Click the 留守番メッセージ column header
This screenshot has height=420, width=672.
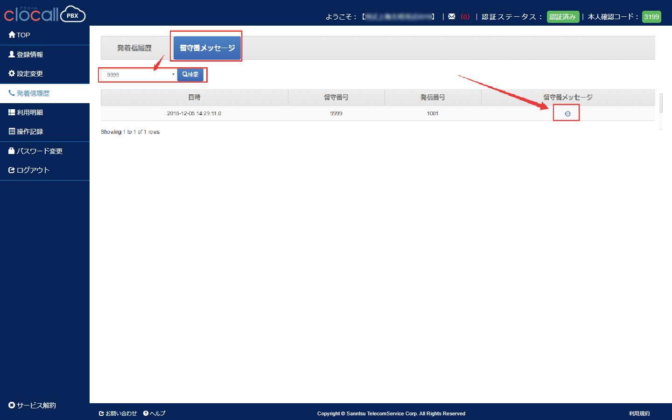coord(568,98)
